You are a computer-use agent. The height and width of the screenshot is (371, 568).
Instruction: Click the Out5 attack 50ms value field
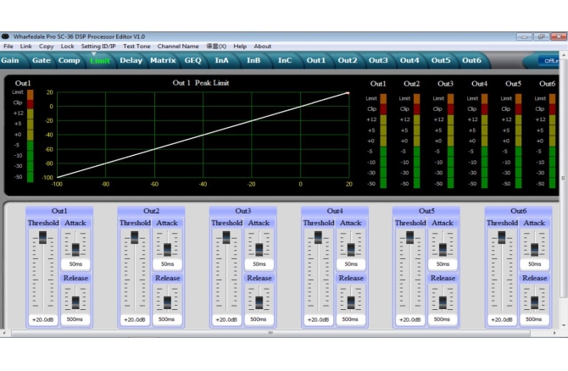tap(442, 264)
